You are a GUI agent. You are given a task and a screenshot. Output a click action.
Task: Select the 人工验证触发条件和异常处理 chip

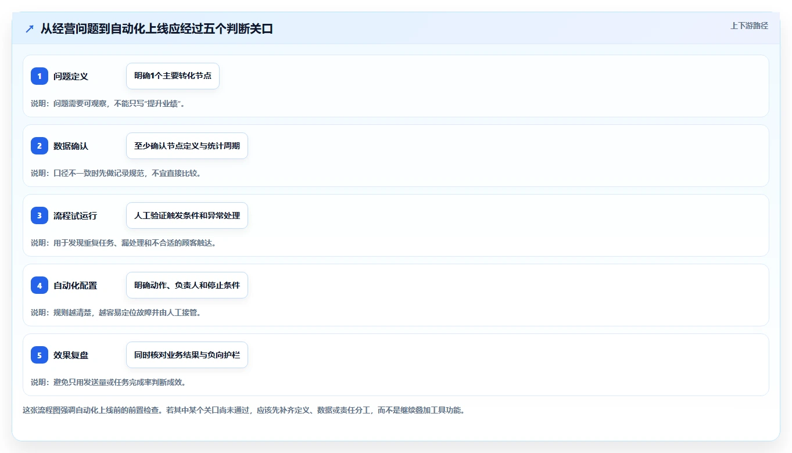coord(187,215)
